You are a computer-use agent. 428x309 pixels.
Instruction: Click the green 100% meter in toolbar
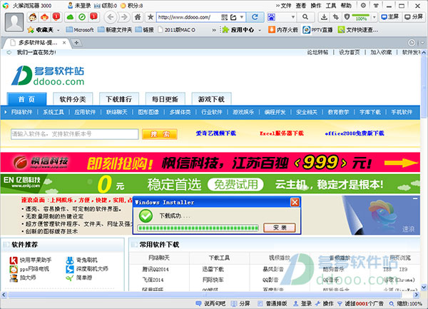click(361, 17)
